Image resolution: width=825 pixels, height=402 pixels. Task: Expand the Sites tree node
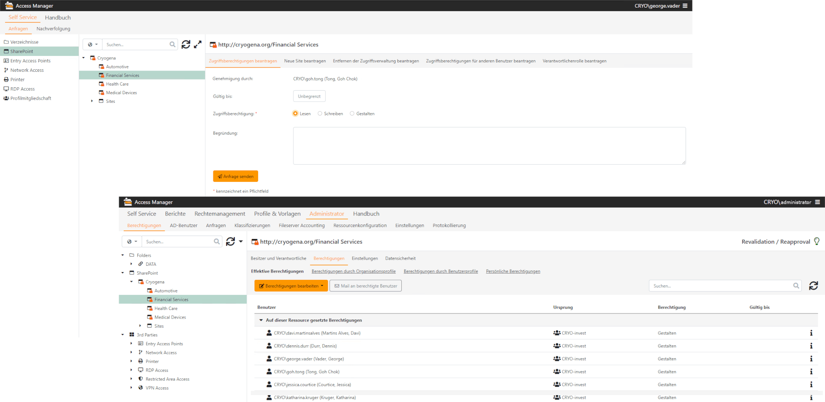point(92,101)
